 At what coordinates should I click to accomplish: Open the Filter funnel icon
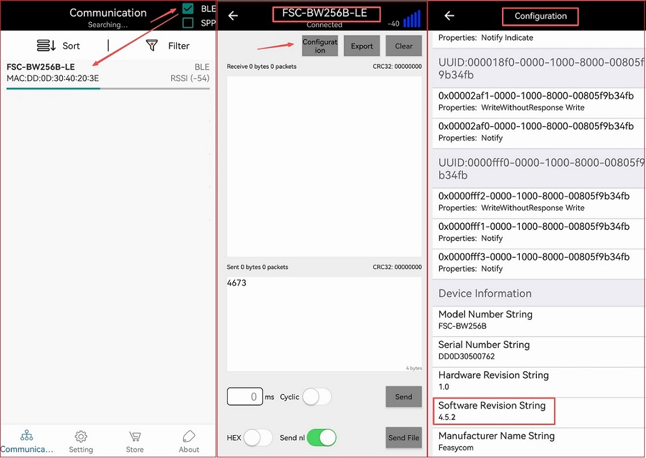point(152,46)
